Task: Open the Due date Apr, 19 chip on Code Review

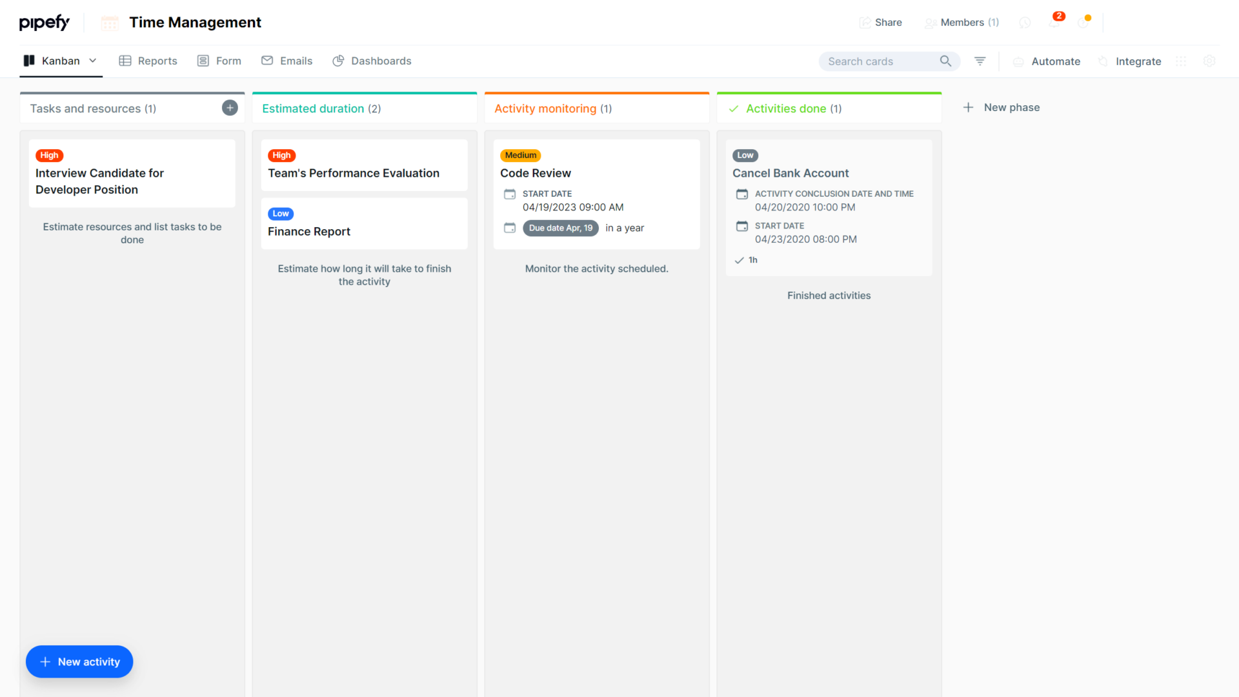Action: tap(560, 228)
